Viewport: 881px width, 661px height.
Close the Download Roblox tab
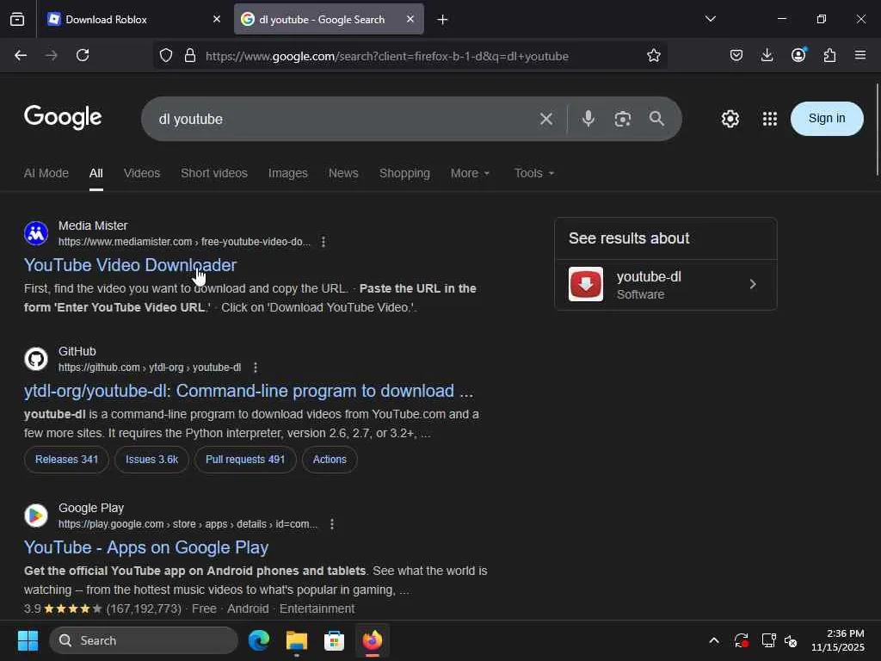coord(217,19)
